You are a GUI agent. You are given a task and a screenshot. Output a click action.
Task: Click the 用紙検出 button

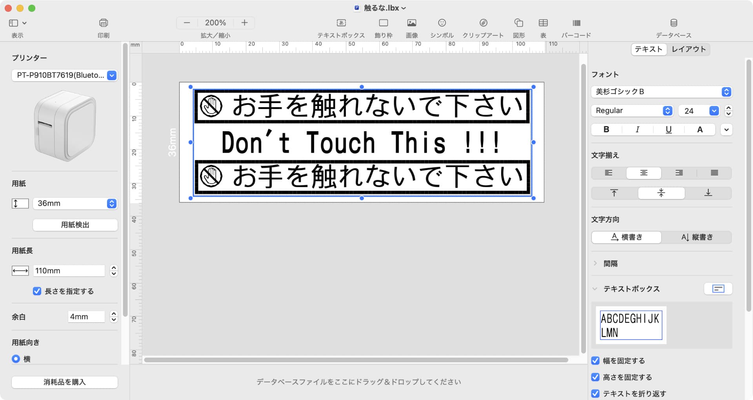75,225
